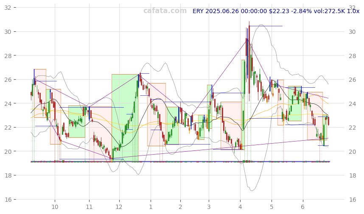The height and width of the screenshot is (214, 364).
Task: Click month 4 on the time axis
Action: coord(240,207)
